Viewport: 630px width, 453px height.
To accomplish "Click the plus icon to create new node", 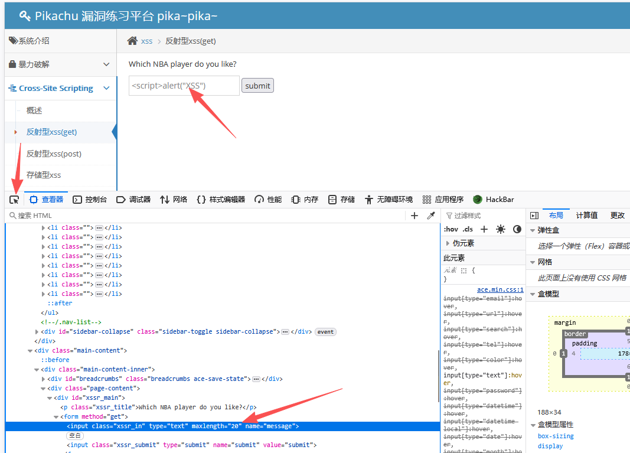I will (414, 216).
